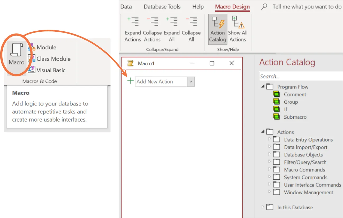Open the Database Tools tab

click(x=162, y=7)
